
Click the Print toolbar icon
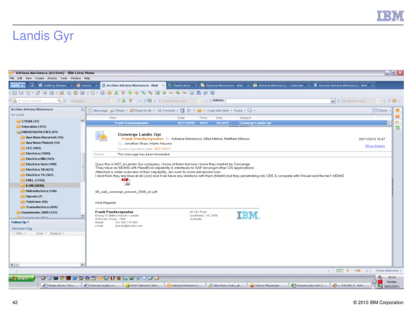tap(52, 93)
